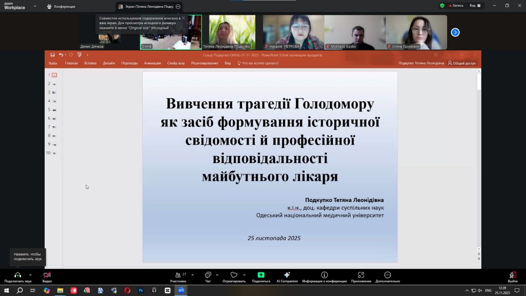This screenshot has width=526, height=296.
Task: Click the green Share screen button
Action: (x=261, y=275)
